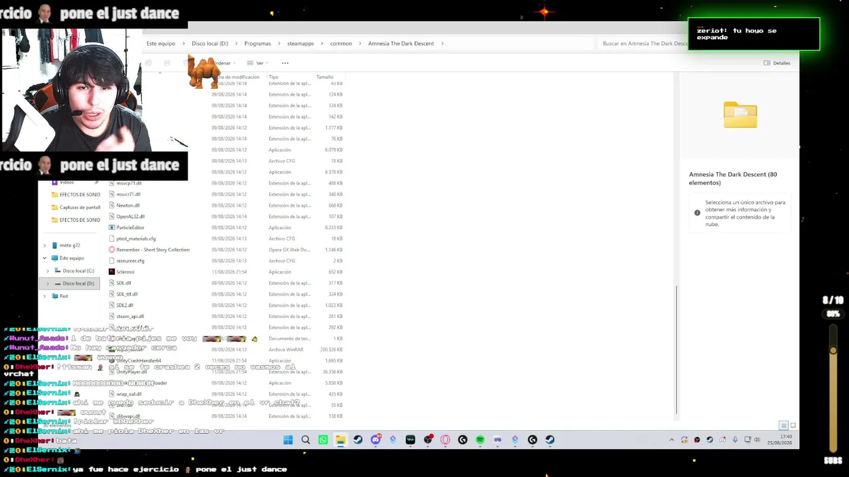Open Opera GX from the taskbar

coord(445,440)
